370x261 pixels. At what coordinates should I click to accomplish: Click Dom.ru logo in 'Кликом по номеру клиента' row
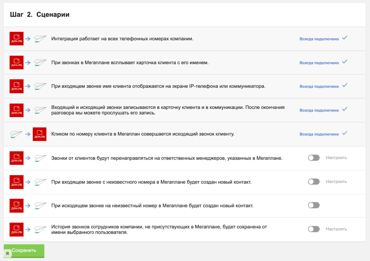(39, 134)
